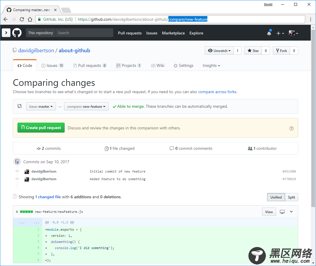The height and width of the screenshot is (266, 316).
Task: Go back with browser back arrow
Action: coord(6,19)
